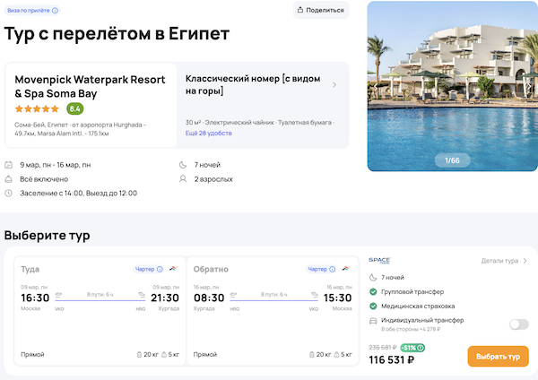Click the Поделиться share button

pyautogui.click(x=319, y=10)
